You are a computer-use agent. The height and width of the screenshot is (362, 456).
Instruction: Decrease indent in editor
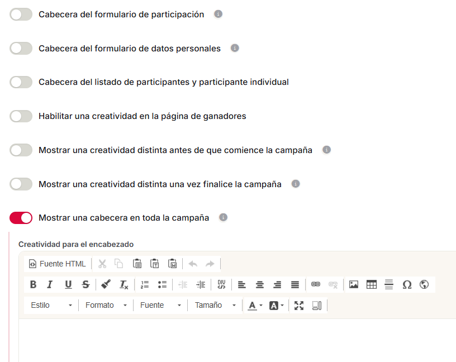183,284
